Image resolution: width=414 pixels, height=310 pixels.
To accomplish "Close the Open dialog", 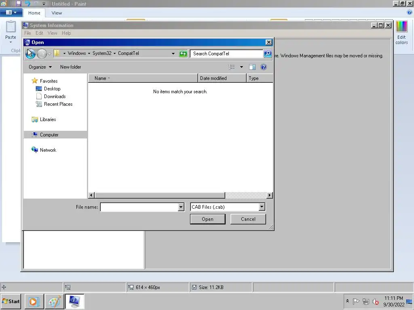I will click(x=268, y=42).
